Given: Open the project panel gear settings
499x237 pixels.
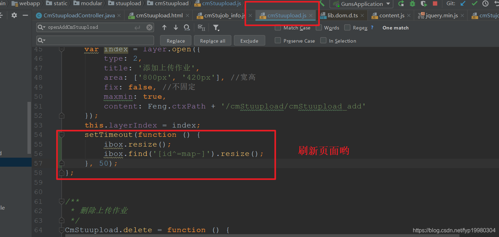Looking at the screenshot, I should click(14, 15).
